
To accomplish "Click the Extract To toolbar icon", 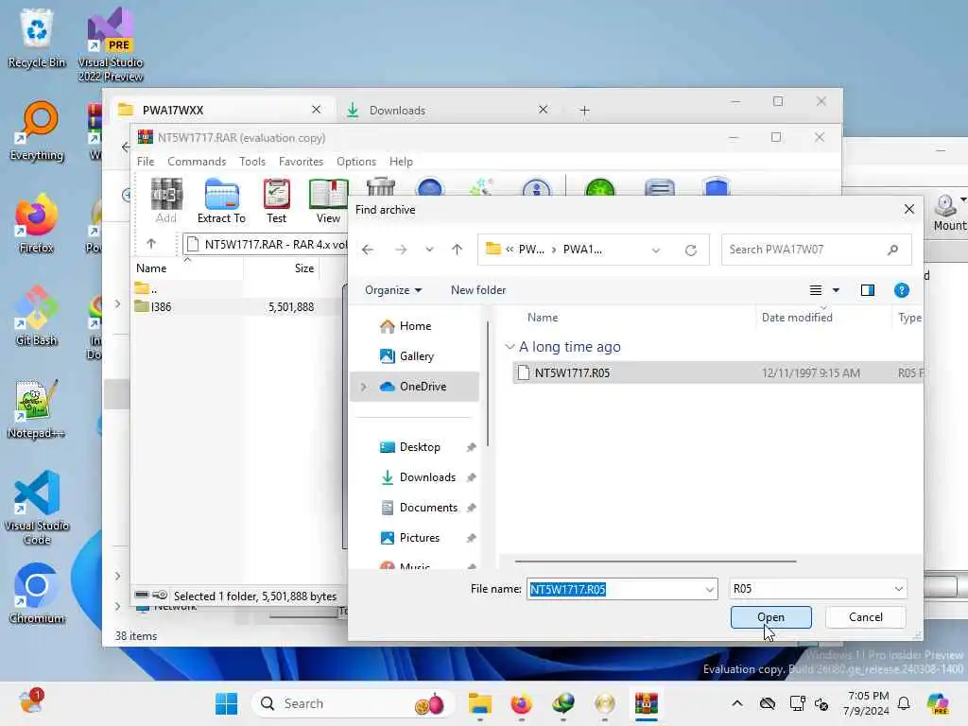I will point(221,200).
